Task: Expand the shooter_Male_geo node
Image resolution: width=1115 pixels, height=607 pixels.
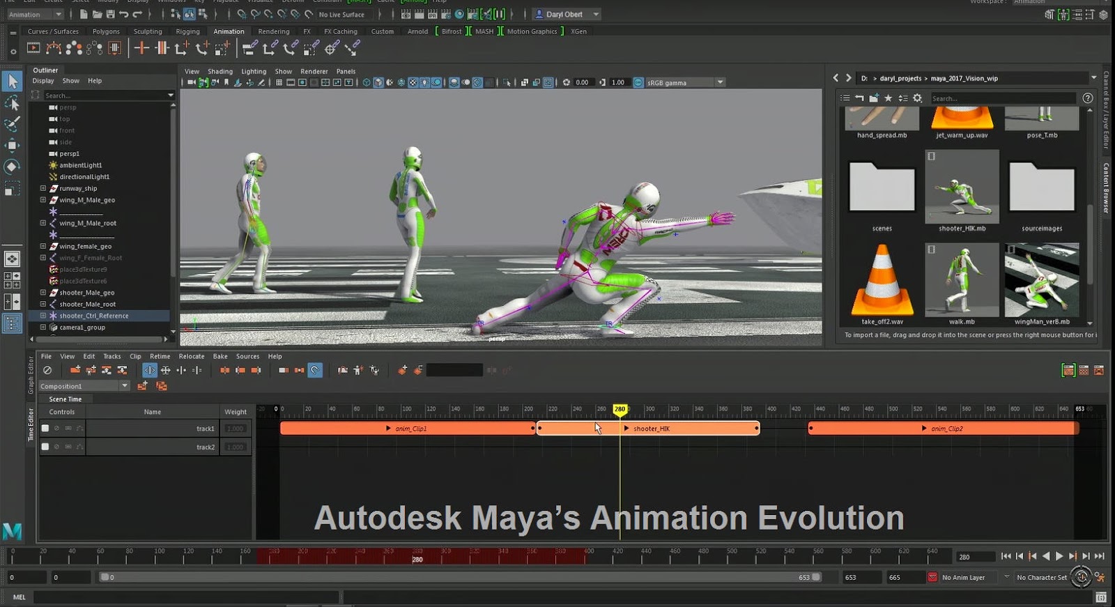Action: coord(43,293)
